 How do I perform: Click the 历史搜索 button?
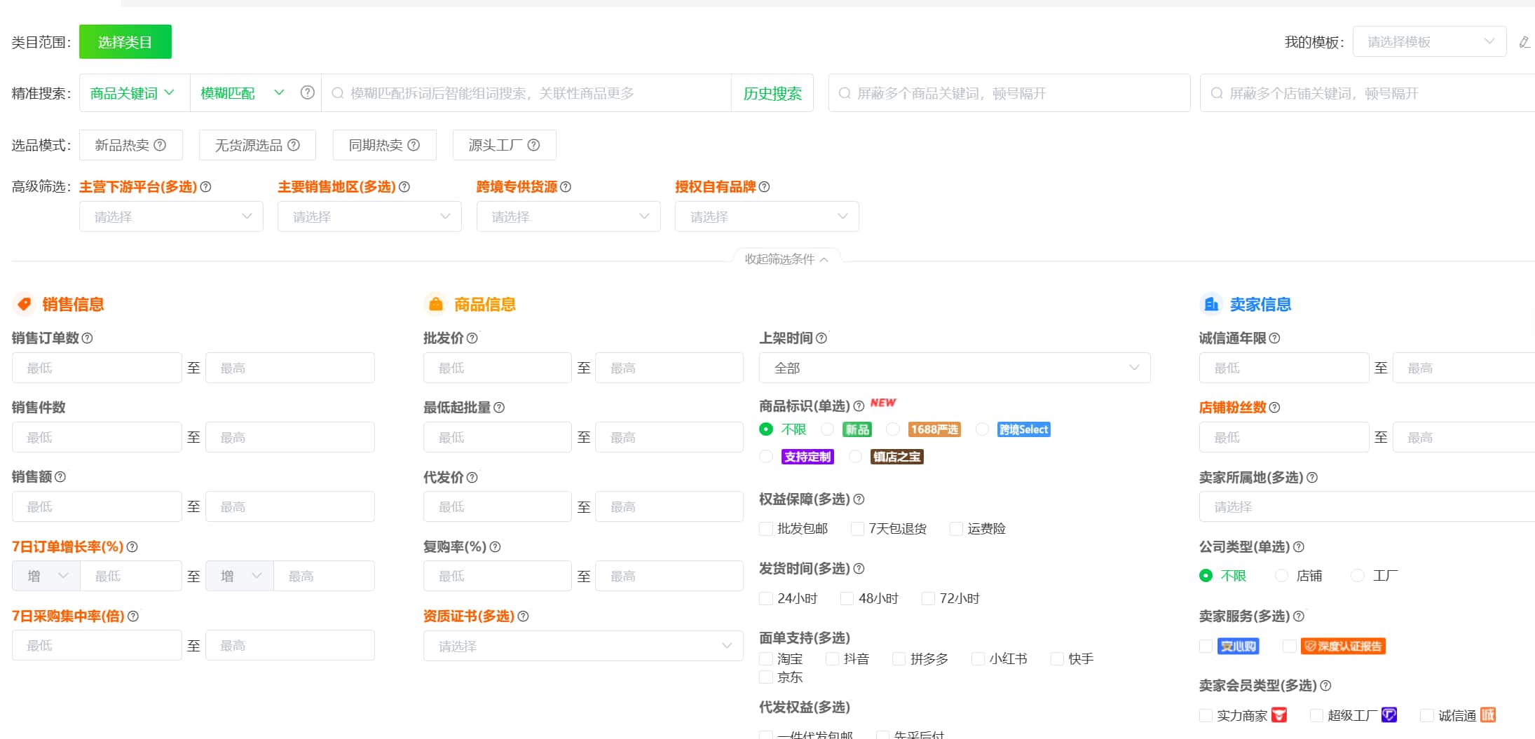(772, 93)
